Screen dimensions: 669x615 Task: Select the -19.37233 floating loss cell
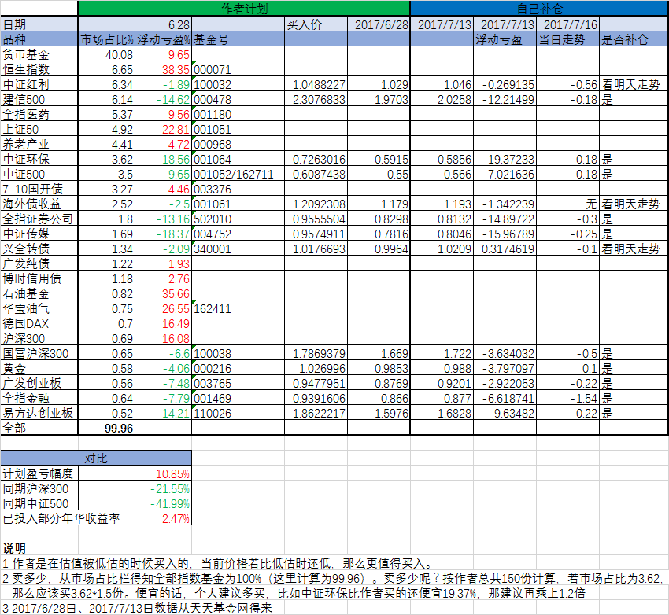coord(505,159)
